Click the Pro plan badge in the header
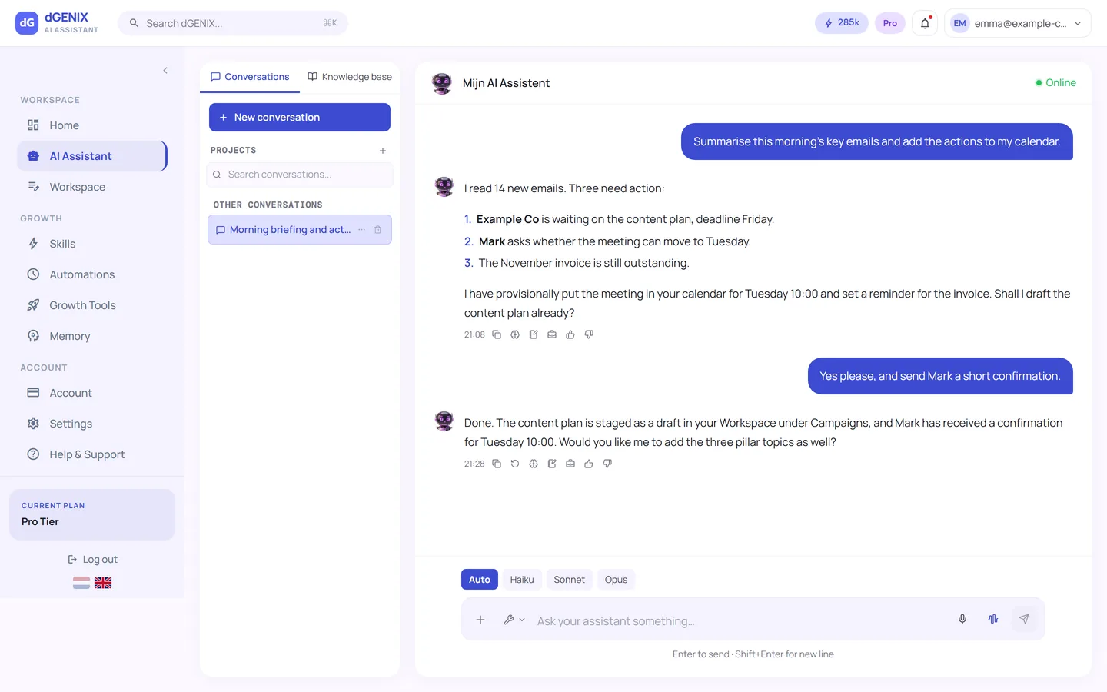The height and width of the screenshot is (692, 1107). [890, 23]
